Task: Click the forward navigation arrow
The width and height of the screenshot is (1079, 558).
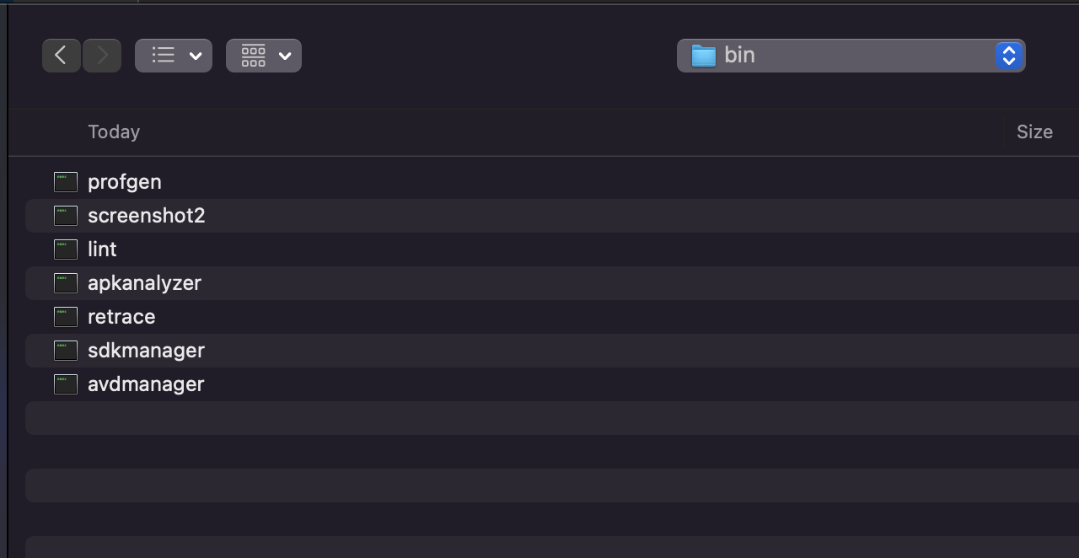Action: (102, 56)
